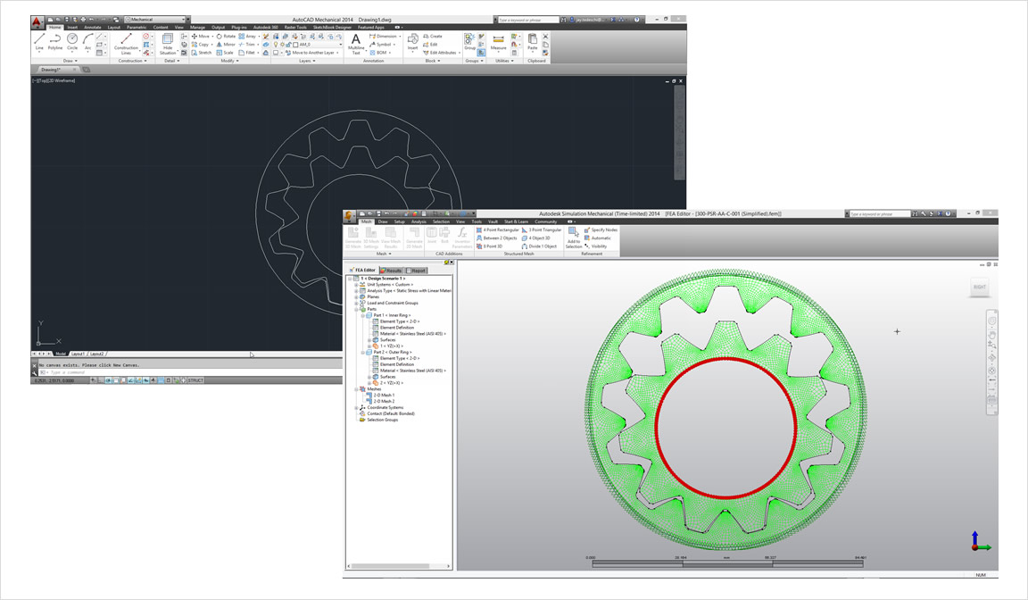
Task: Click 3 Point Triangular mesh tool
Action: coord(542,230)
